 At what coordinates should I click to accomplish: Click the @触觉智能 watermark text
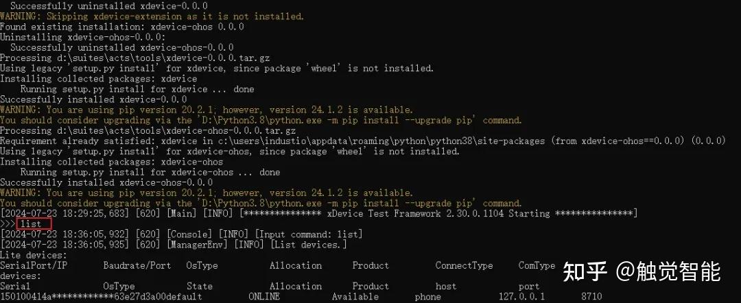[x=668, y=271]
